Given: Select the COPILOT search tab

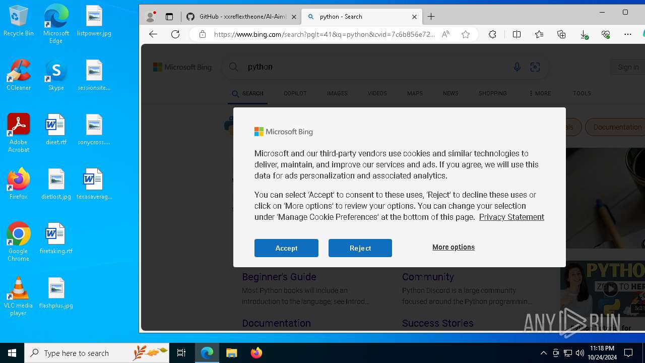Looking at the screenshot, I should (295, 93).
